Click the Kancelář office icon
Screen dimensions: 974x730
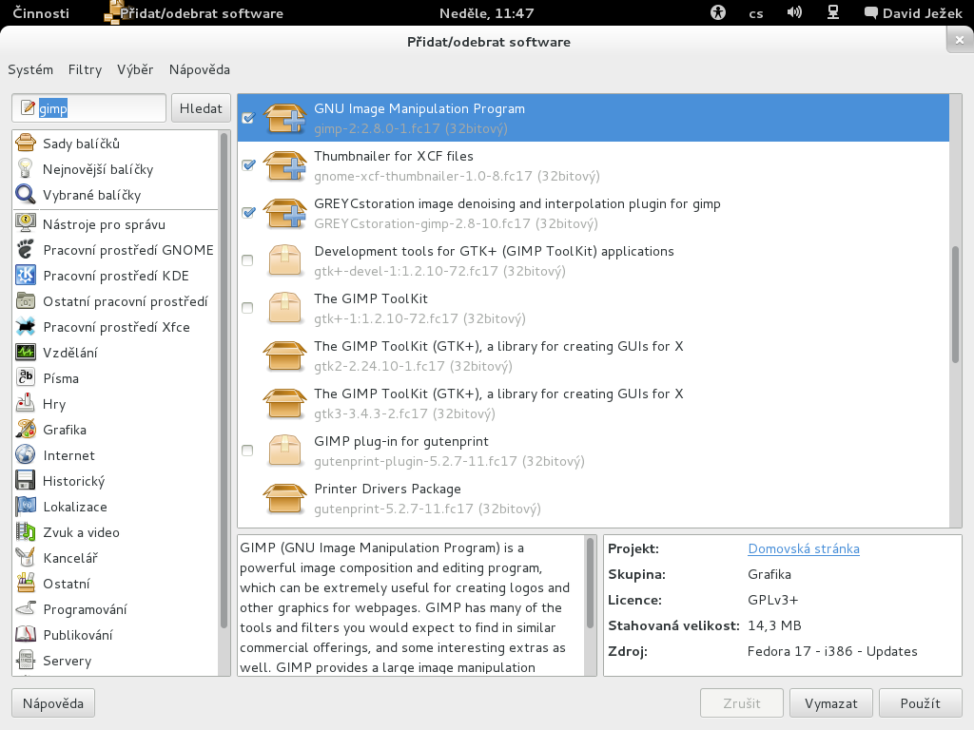tap(26, 557)
